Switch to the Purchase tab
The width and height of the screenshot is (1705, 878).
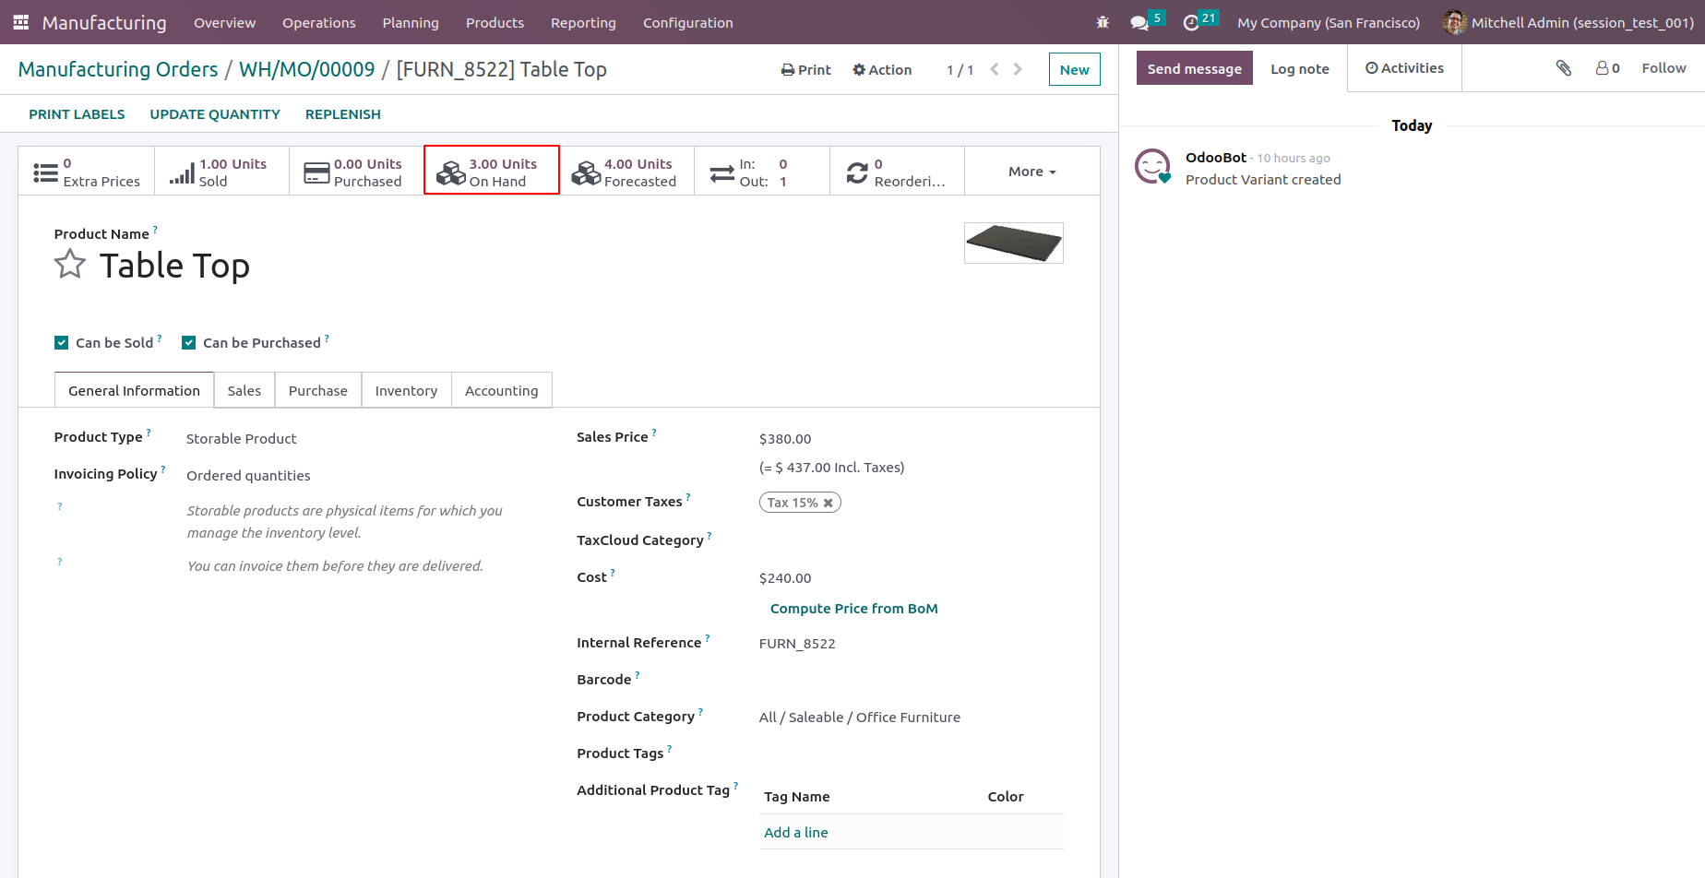318,390
